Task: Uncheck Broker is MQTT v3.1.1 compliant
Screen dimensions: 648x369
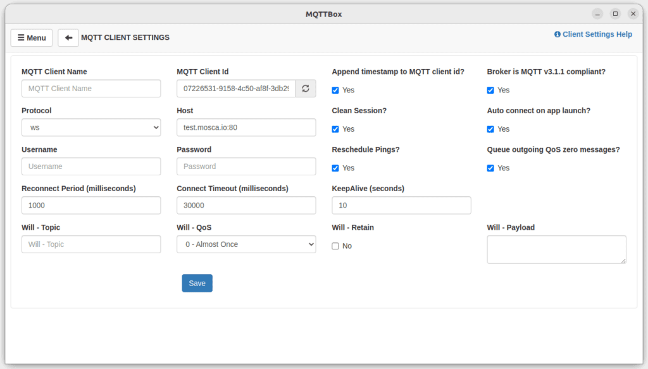Action: (490, 90)
